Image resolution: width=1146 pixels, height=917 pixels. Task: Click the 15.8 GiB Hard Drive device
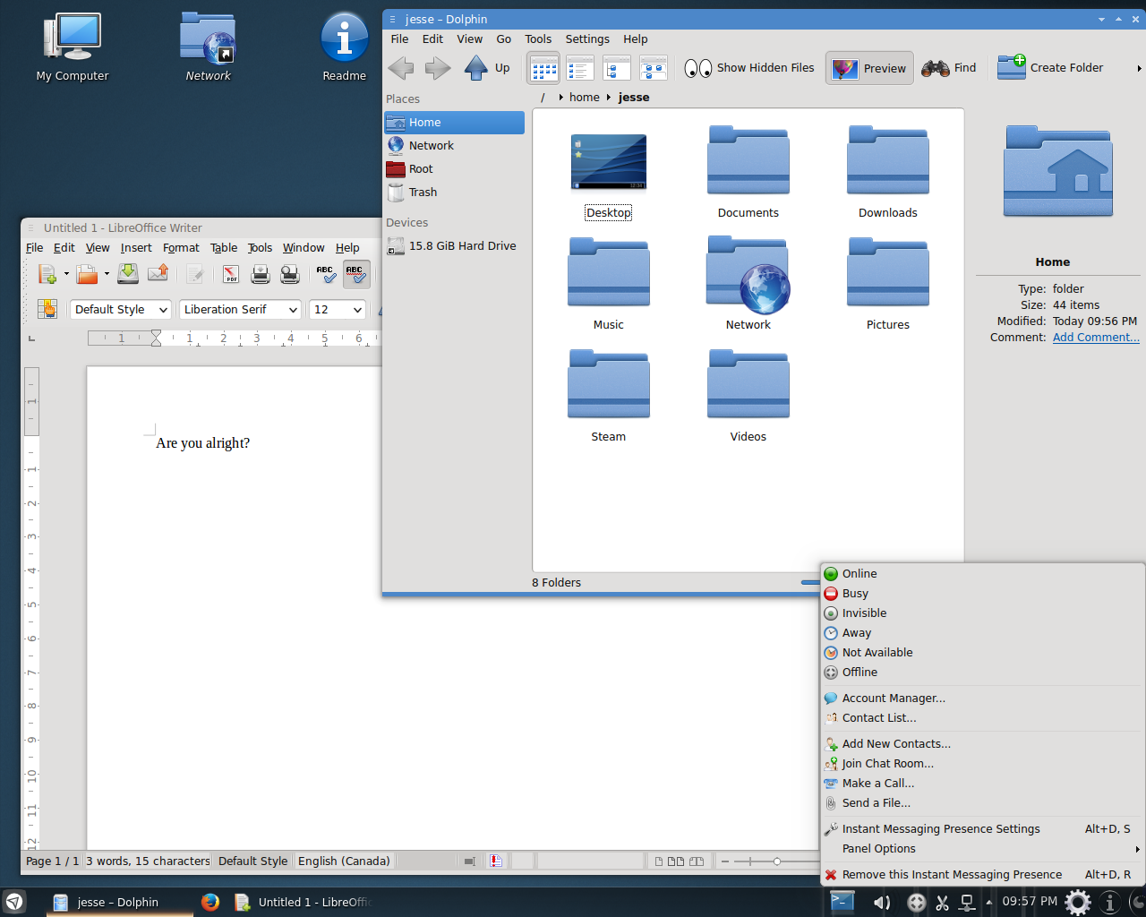[454, 246]
